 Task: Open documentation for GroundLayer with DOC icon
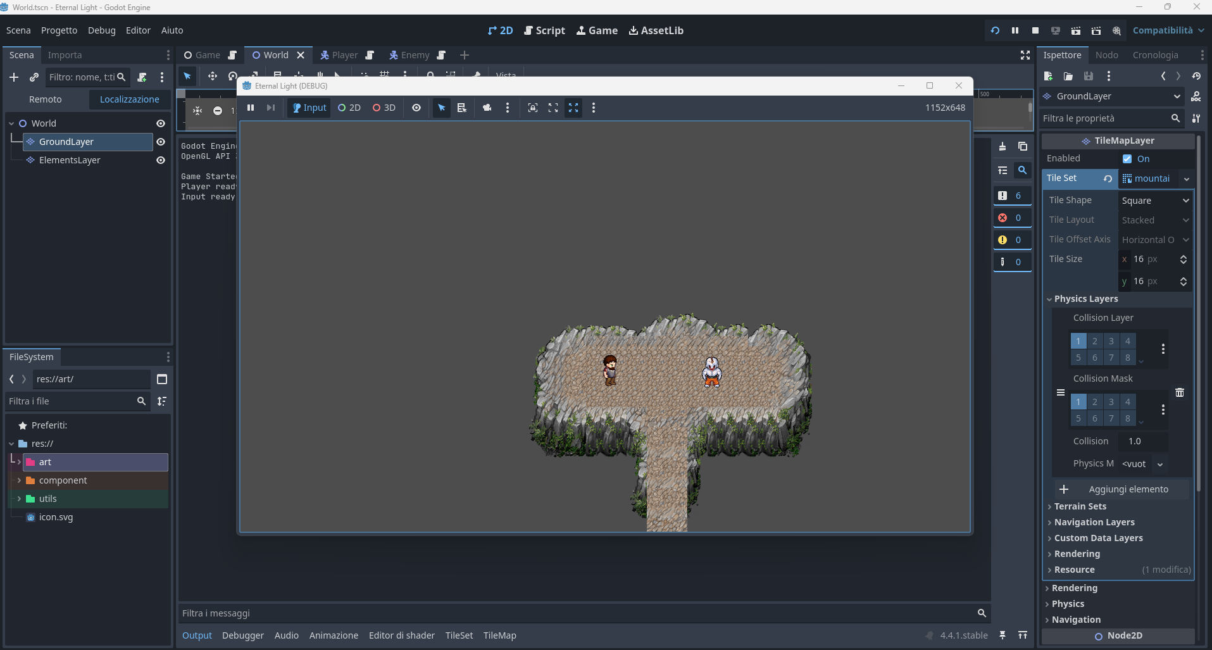[1196, 96]
